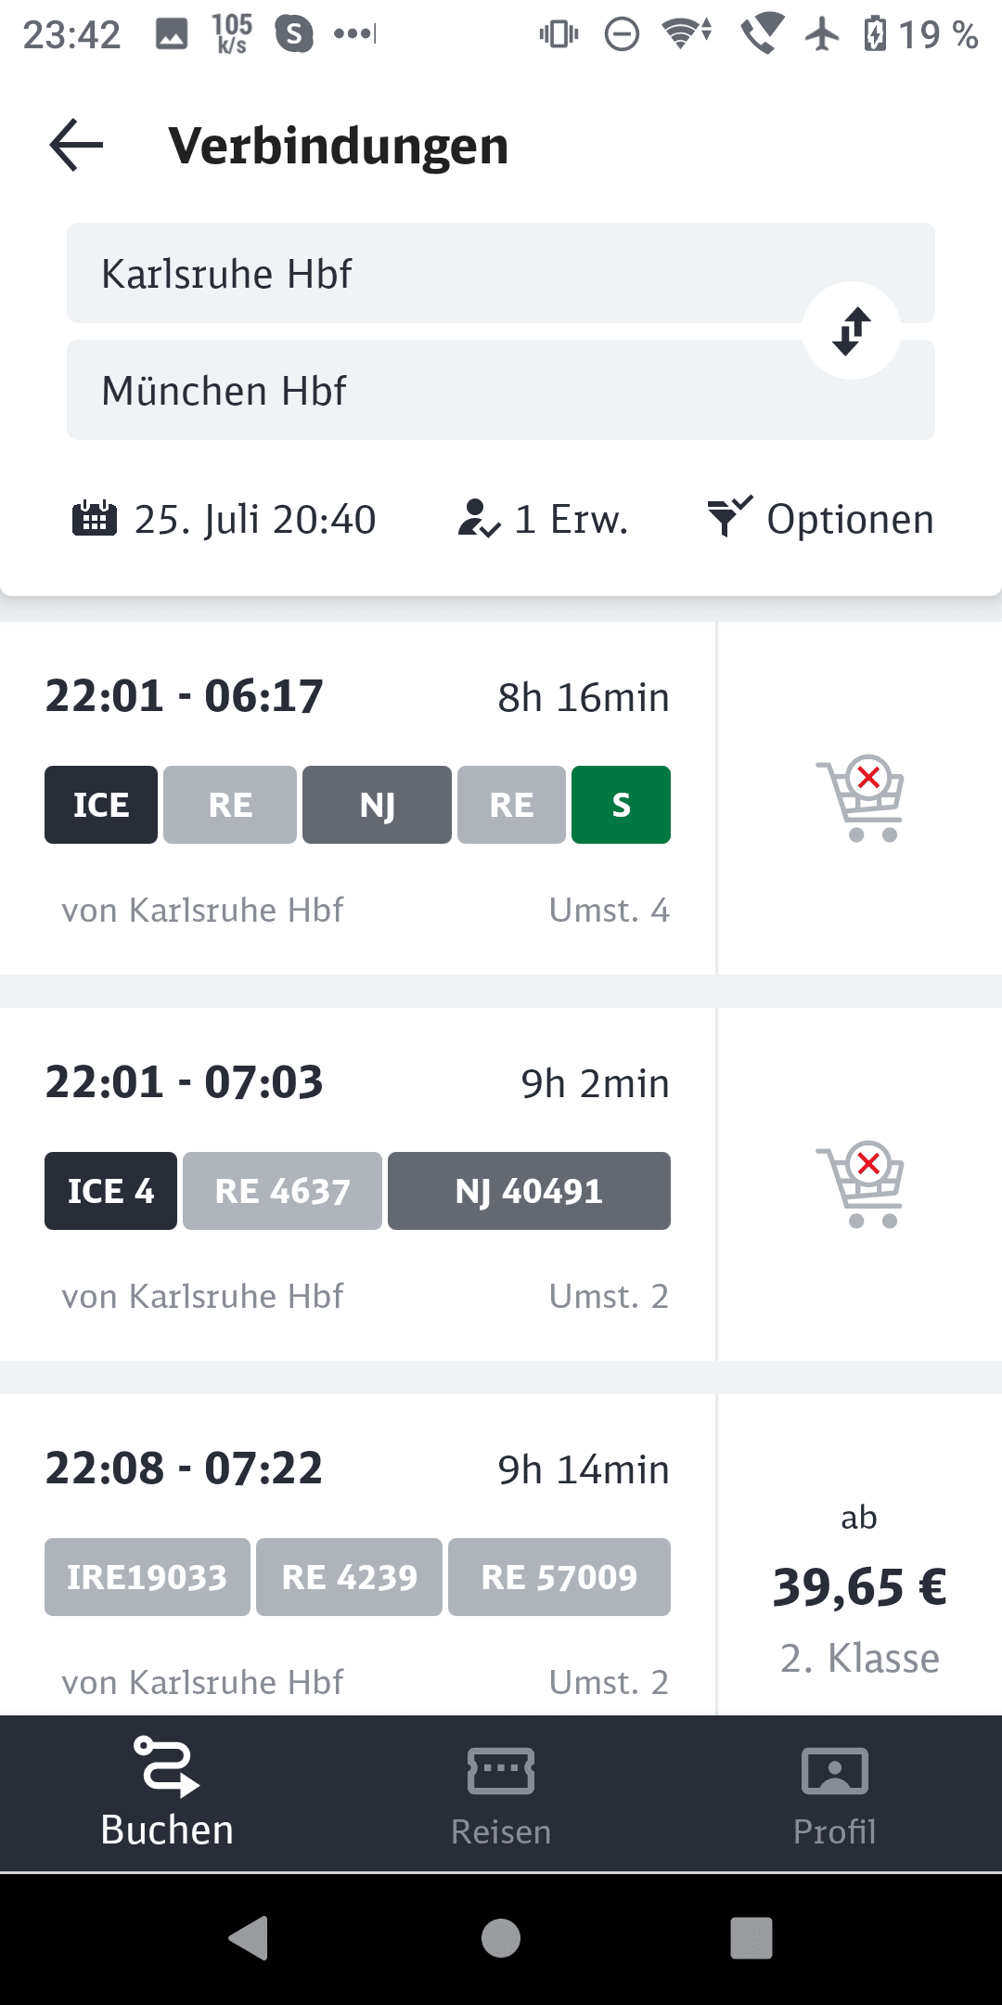Open the Optionen search filters
Viewport: 1002px width, 2005px height.
coord(849,520)
